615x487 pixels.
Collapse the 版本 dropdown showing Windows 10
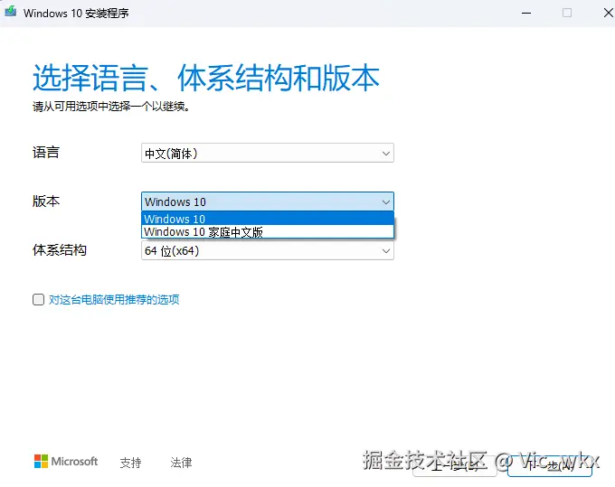(x=268, y=201)
